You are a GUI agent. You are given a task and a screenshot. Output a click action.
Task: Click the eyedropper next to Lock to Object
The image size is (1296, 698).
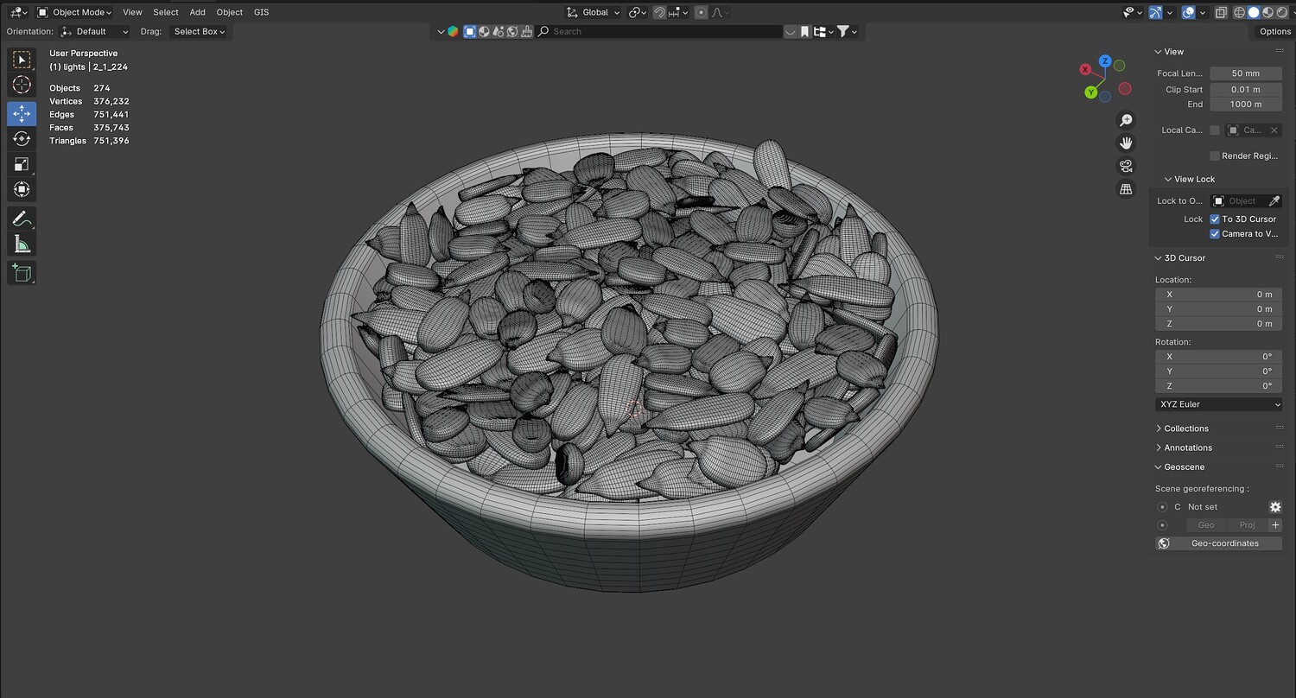tap(1274, 201)
